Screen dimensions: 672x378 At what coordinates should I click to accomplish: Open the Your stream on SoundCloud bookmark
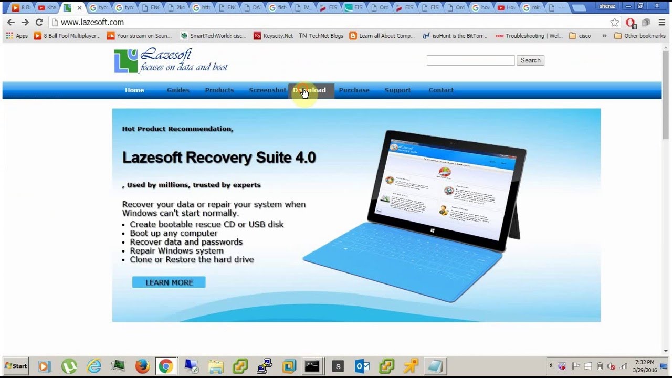[139, 36]
